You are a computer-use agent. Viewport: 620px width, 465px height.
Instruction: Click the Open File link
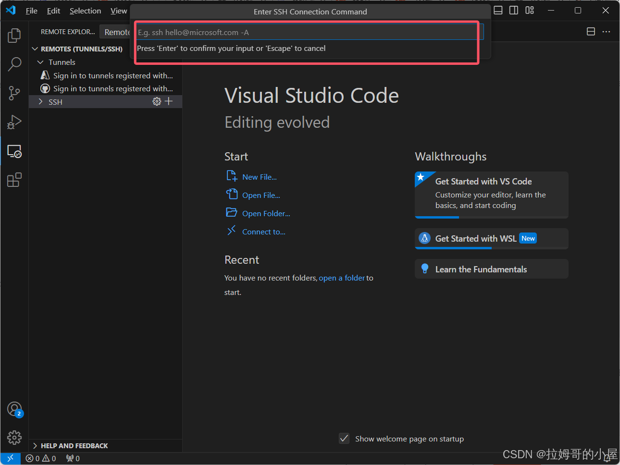(x=261, y=196)
